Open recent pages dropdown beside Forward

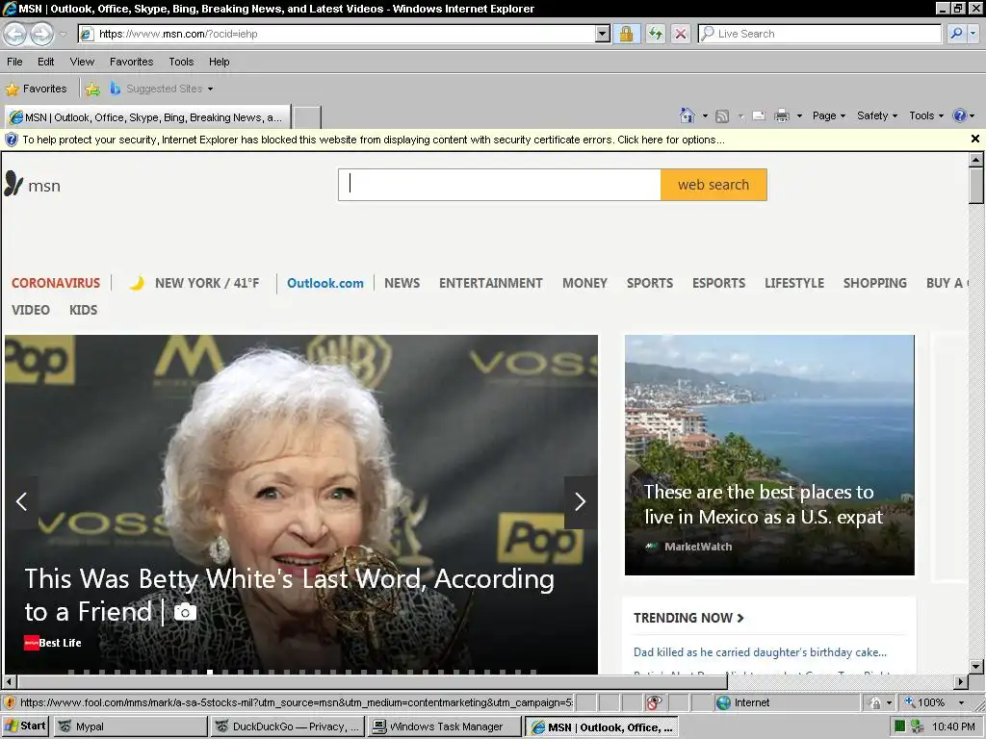(x=63, y=34)
